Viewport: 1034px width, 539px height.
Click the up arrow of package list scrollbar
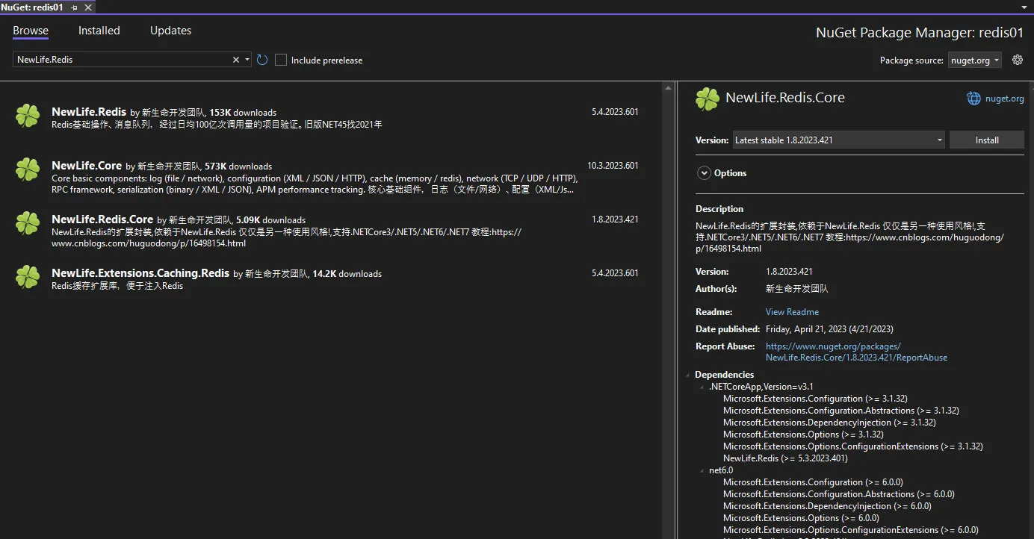coord(668,87)
